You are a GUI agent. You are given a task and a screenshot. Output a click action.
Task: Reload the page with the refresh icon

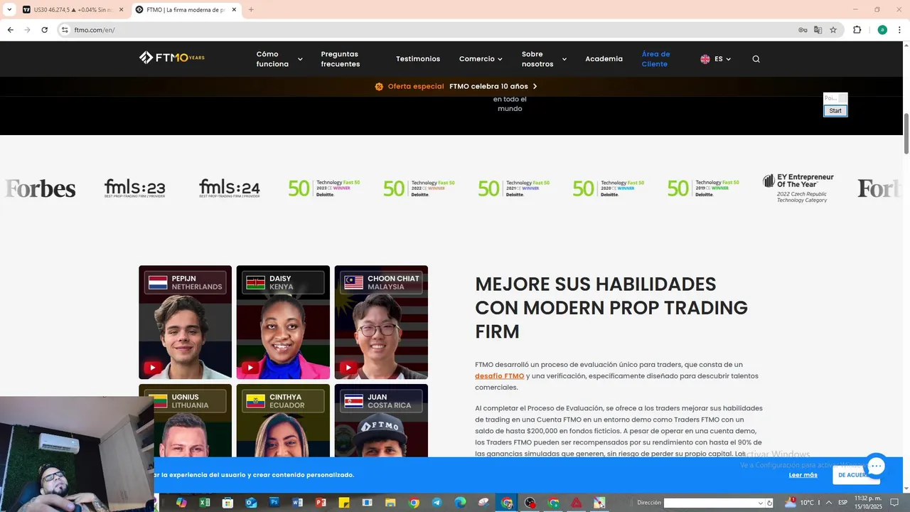point(44,30)
